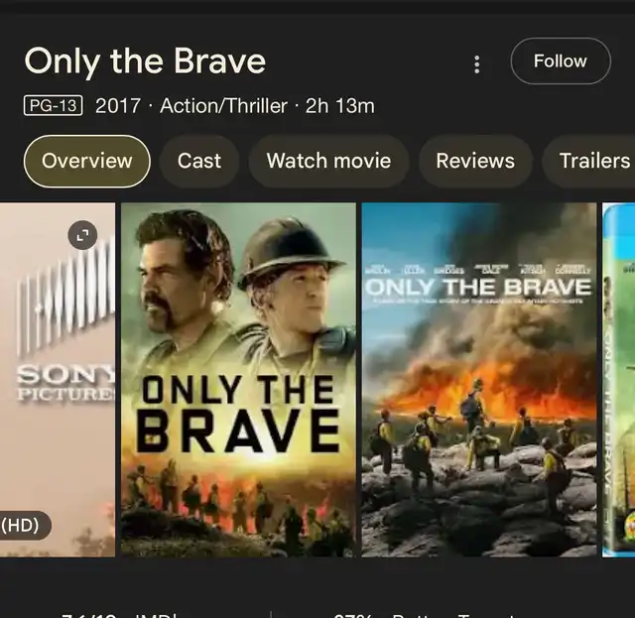Click the PG-13 rating badge
The image size is (635, 618).
pos(53,106)
